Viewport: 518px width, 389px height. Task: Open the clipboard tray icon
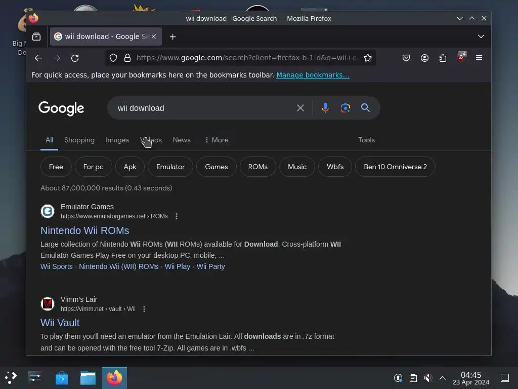coord(413,378)
